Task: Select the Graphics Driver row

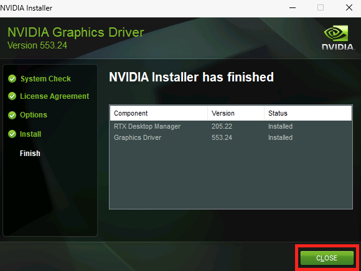Action: (231, 137)
